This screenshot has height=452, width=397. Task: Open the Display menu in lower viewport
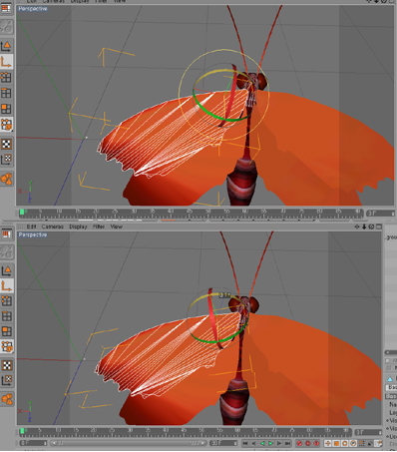(78, 226)
